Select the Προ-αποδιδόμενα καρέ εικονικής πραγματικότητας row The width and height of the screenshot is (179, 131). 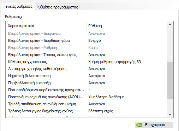point(86,90)
